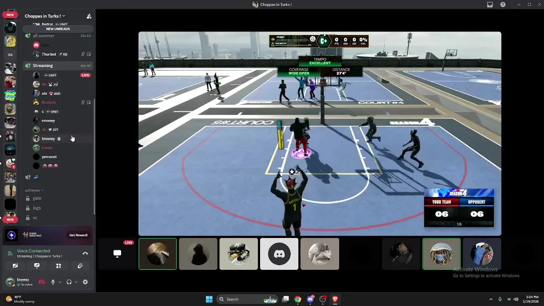Open Task View on the taskbar
The height and width of the screenshot is (306, 544).
pos(286,299)
